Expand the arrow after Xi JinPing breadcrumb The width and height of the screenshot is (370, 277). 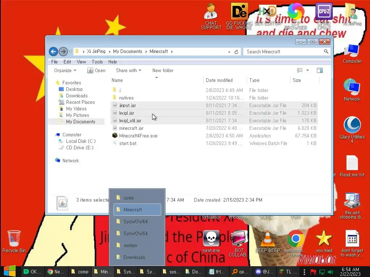pyautogui.click(x=109, y=52)
